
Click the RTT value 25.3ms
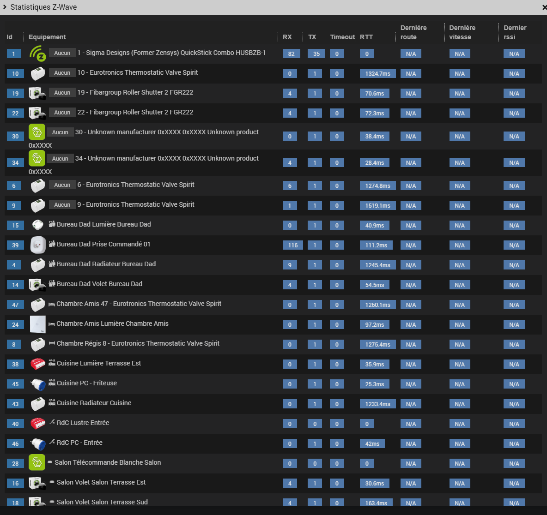(x=375, y=384)
